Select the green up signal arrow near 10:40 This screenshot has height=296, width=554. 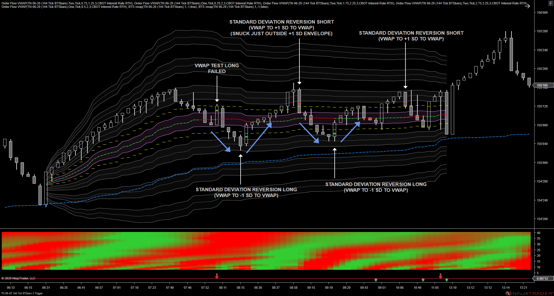[423, 280]
